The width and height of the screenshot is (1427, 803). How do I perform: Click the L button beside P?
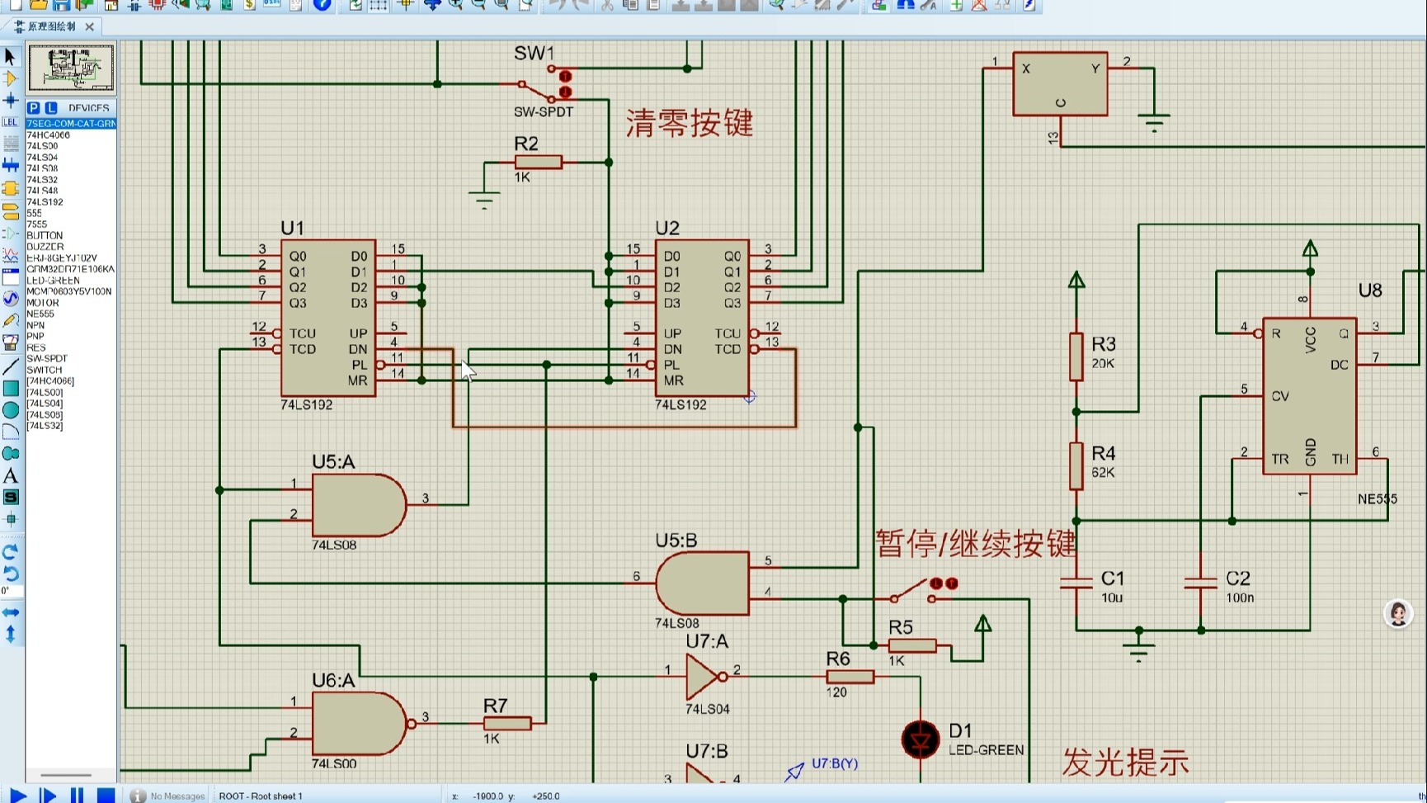(x=49, y=107)
